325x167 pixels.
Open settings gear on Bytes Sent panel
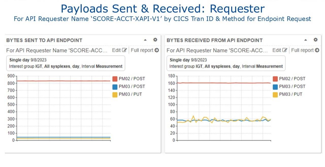pos(155,40)
